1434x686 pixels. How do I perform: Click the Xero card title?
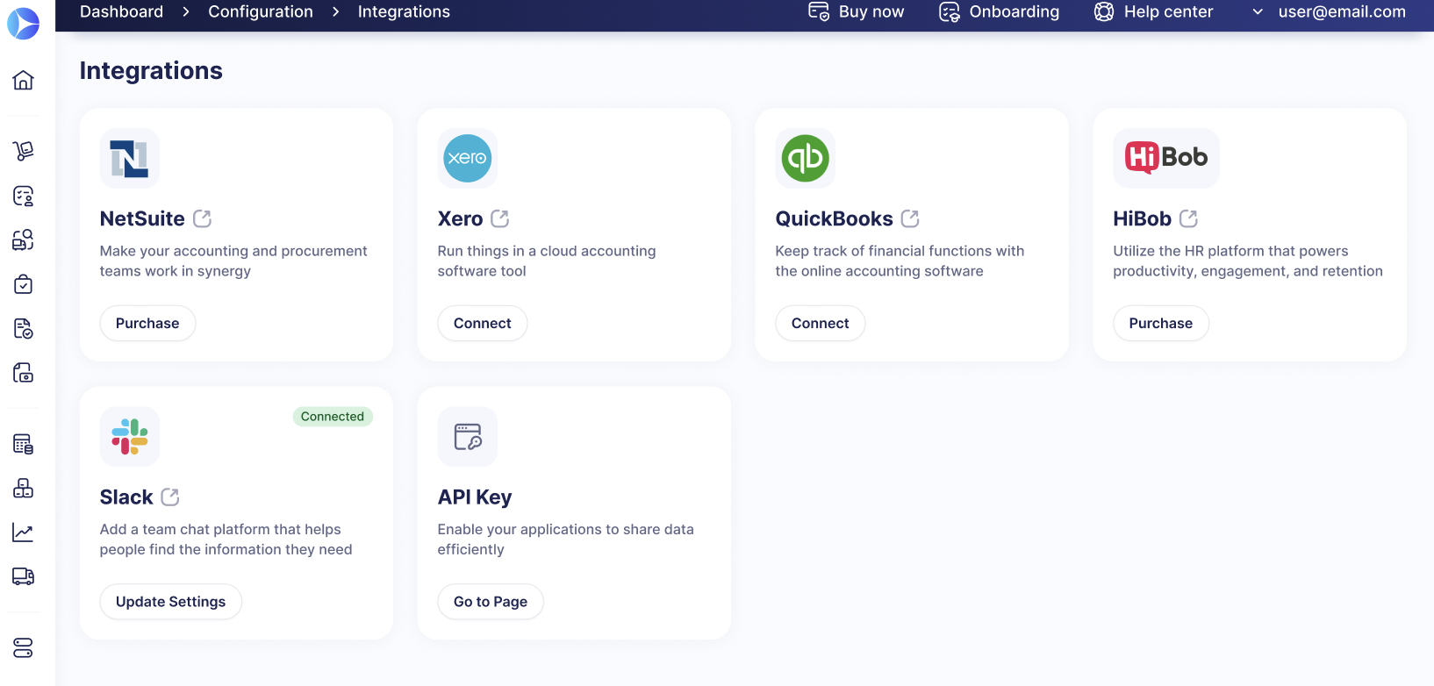pyautogui.click(x=461, y=218)
